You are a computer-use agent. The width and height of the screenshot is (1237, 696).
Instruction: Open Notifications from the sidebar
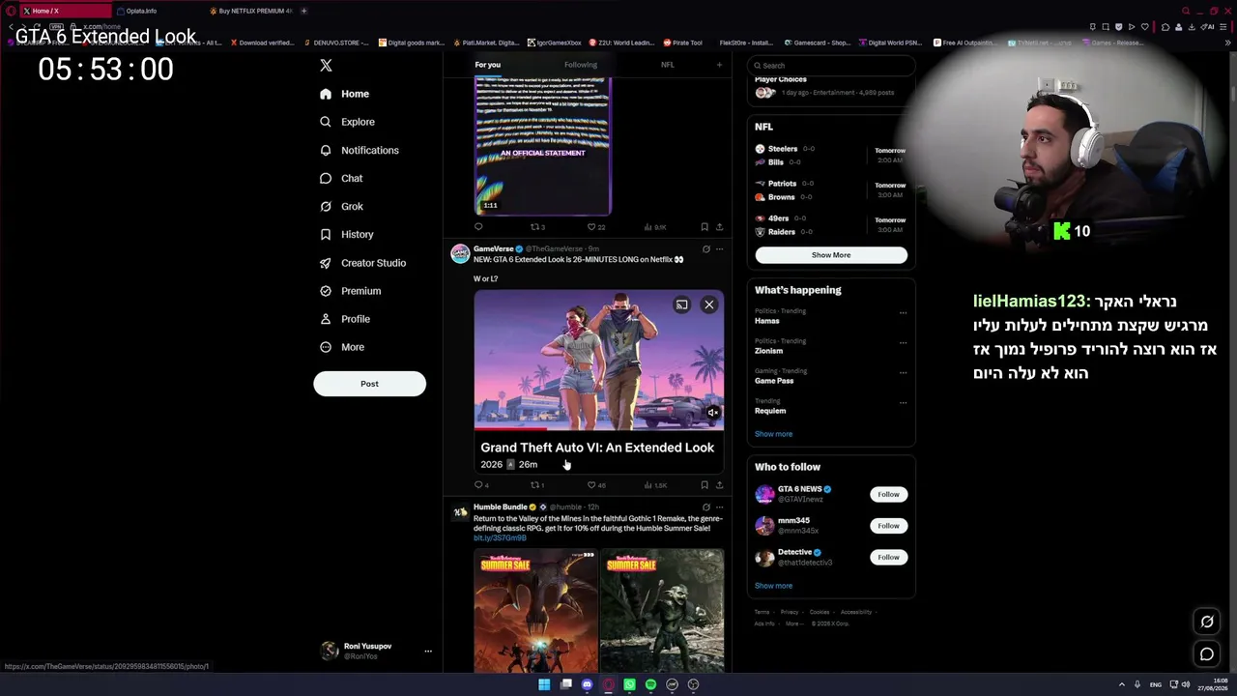point(359,150)
